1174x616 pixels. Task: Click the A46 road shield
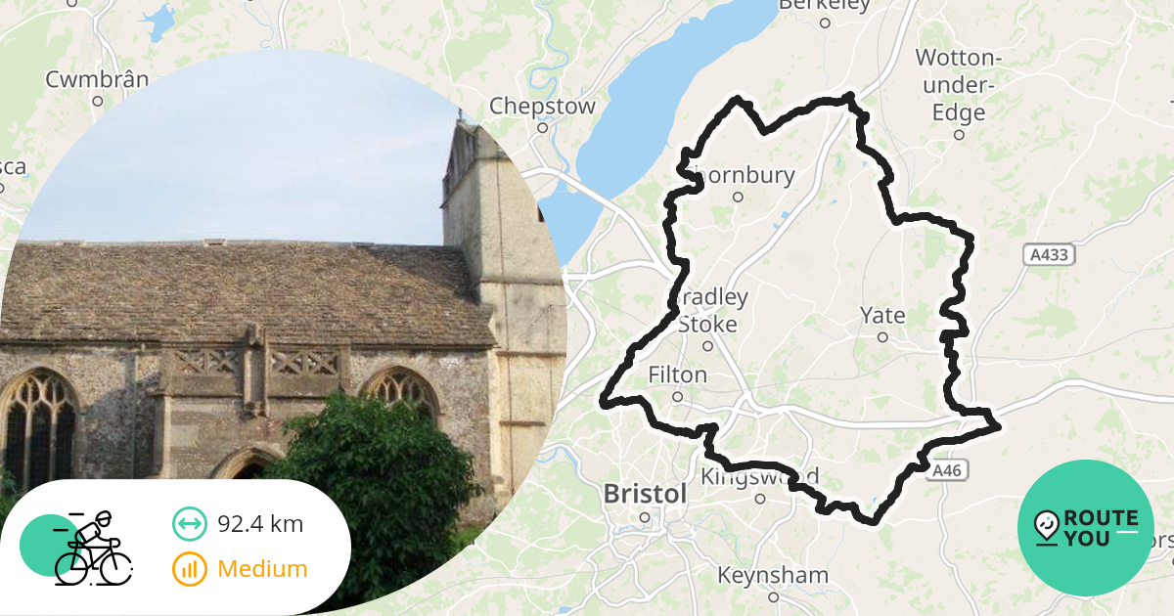coord(946,470)
